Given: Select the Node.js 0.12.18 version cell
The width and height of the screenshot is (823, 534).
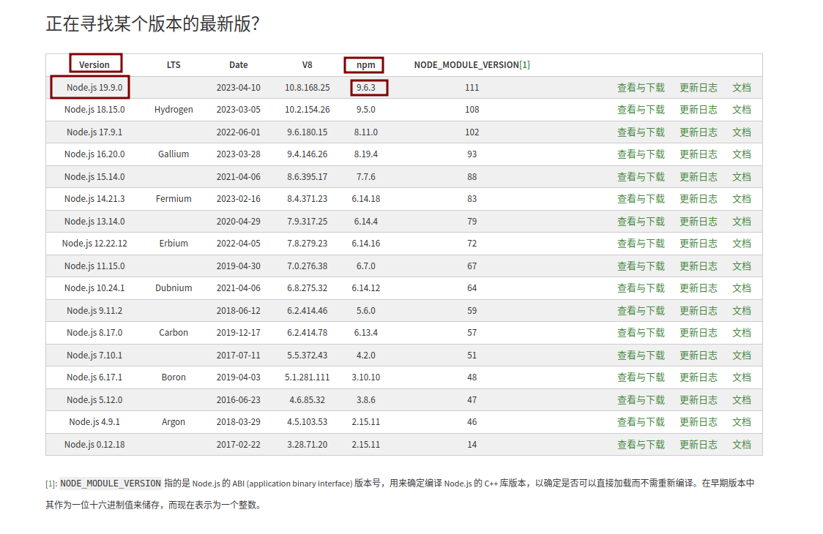Looking at the screenshot, I should tap(94, 444).
